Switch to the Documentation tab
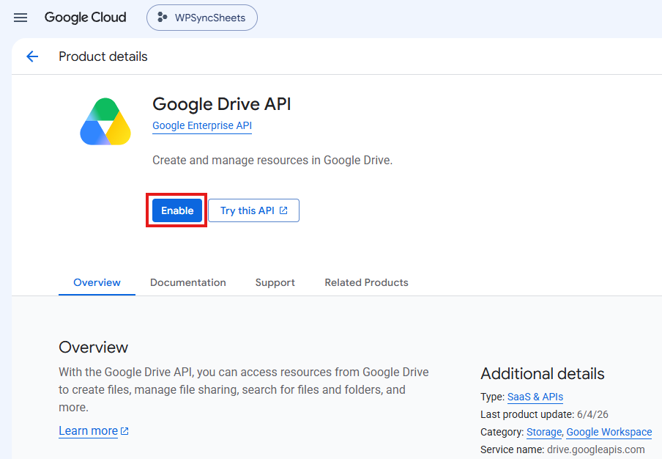 click(188, 282)
